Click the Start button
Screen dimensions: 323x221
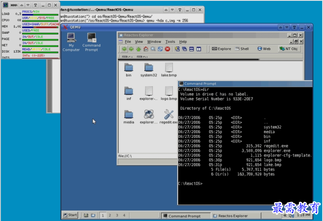(x=70, y=215)
